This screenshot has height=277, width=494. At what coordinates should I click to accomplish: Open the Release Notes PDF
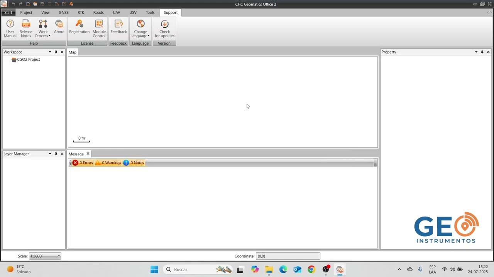point(26,29)
